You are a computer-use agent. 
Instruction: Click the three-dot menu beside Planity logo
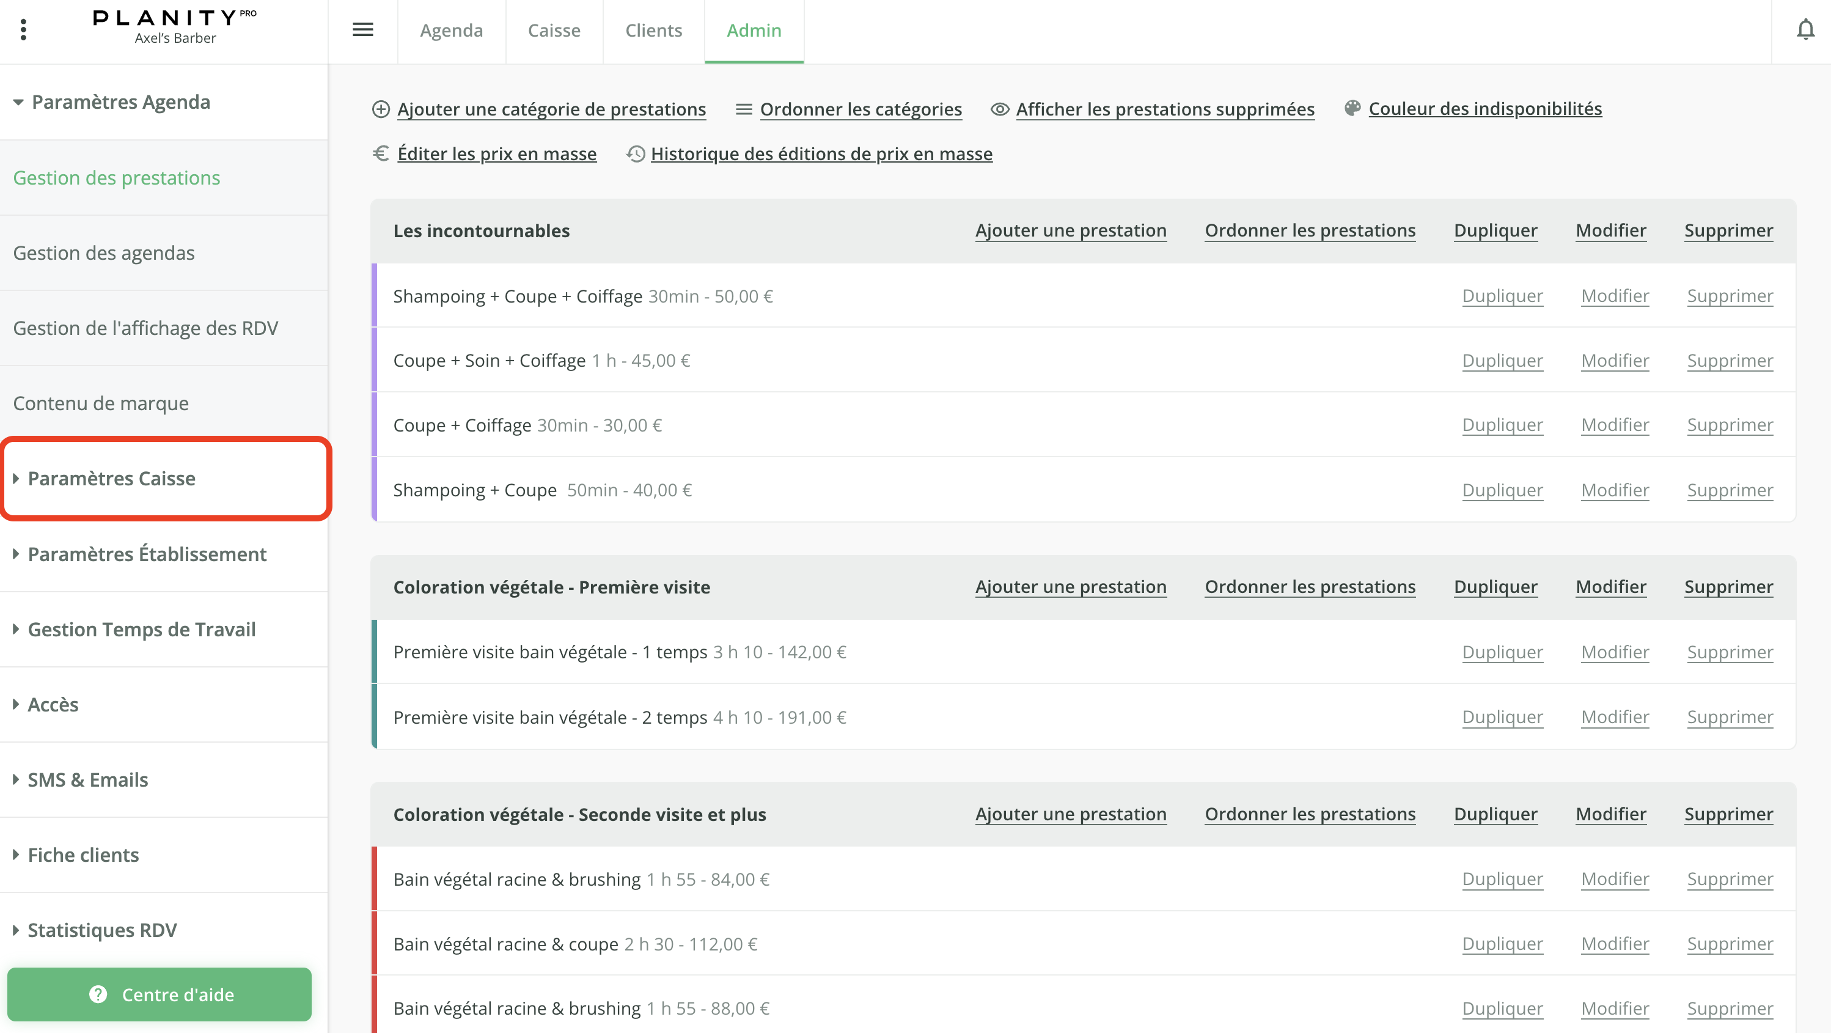23,30
